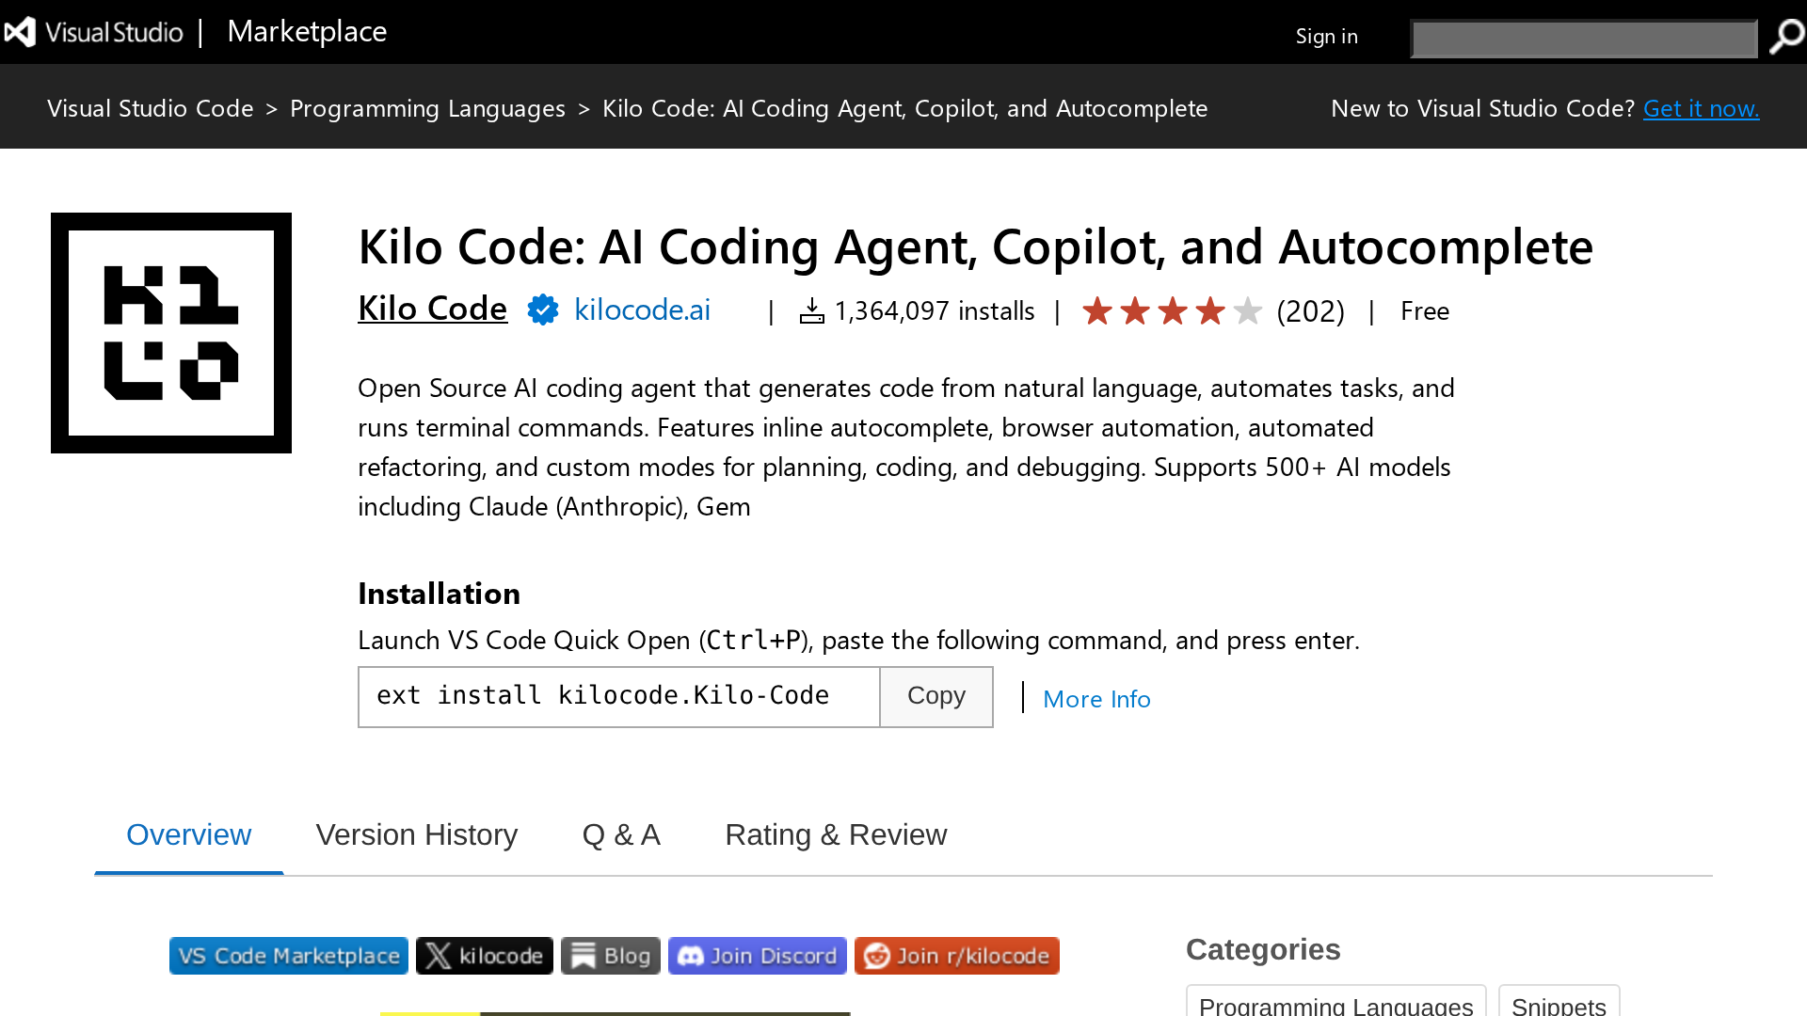Visit the kilocode.ai domain link

(642, 310)
